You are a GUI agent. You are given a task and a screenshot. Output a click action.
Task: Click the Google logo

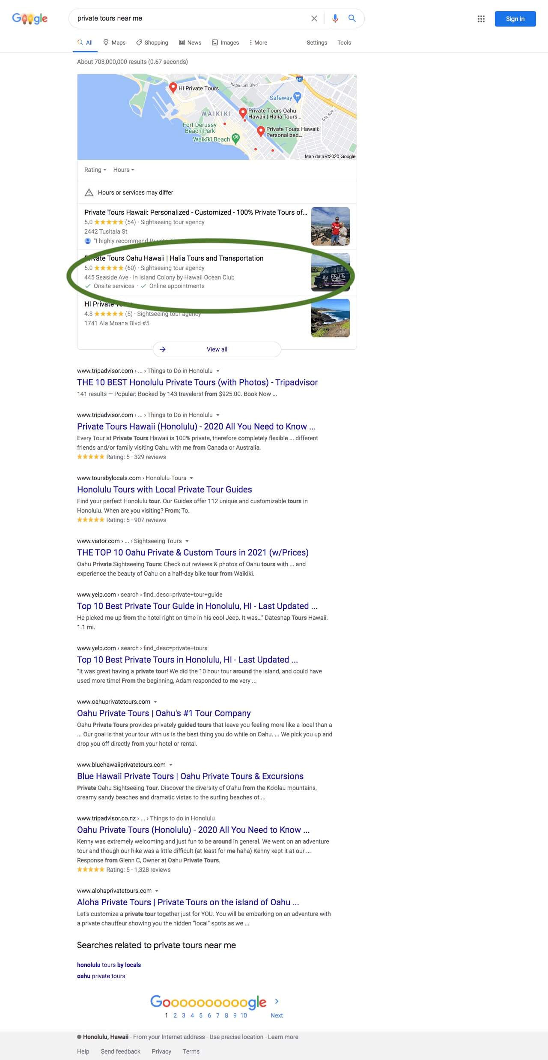point(30,18)
